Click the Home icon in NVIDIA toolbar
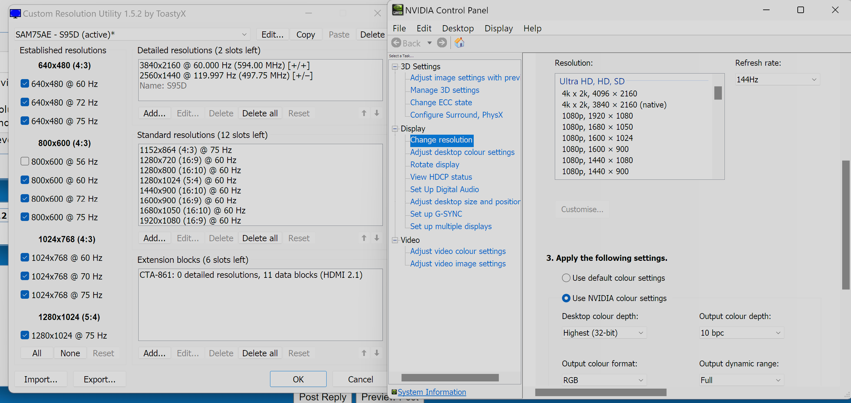Image resolution: width=851 pixels, height=403 pixels. [459, 43]
